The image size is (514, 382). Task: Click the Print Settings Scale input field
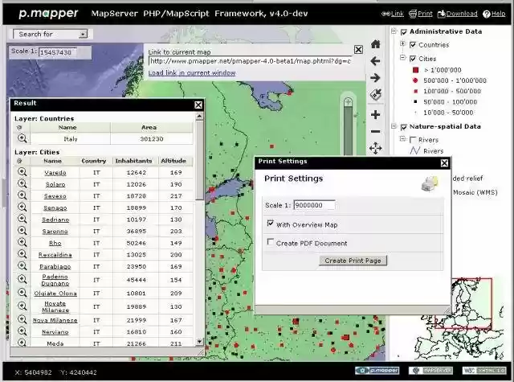coord(314,205)
